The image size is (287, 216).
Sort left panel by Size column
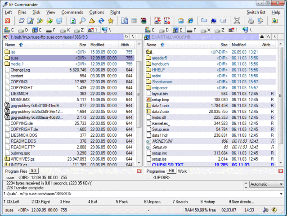[x=82, y=45]
